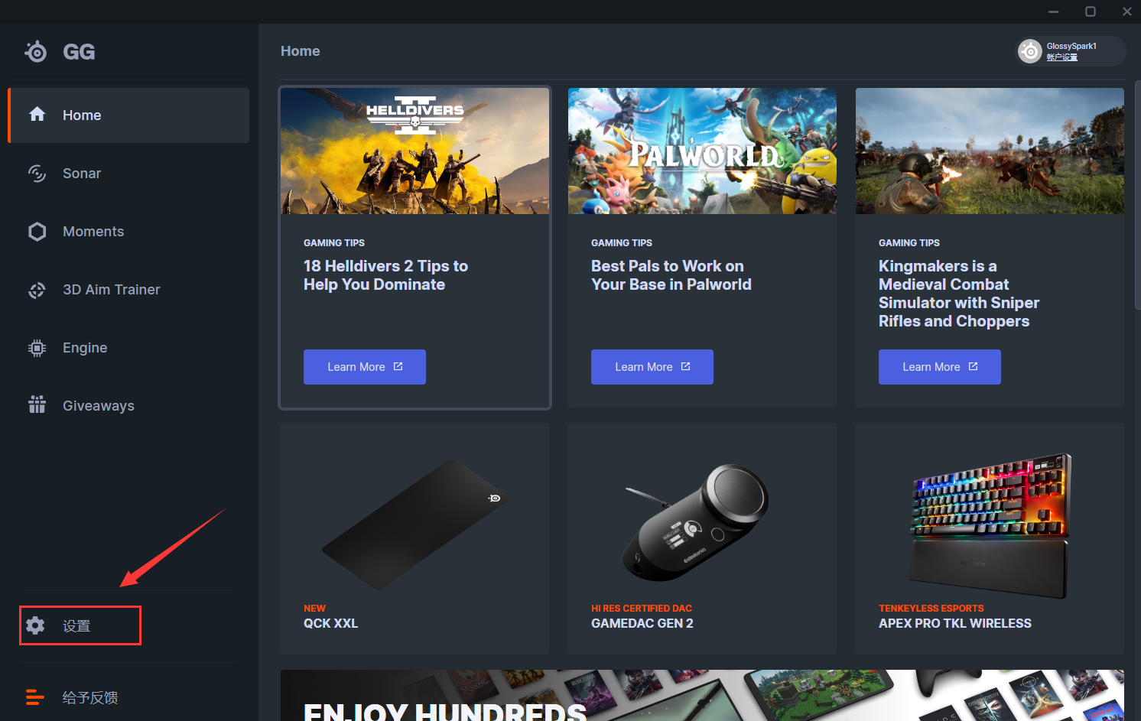Open the Giveaways gift icon

click(x=37, y=404)
